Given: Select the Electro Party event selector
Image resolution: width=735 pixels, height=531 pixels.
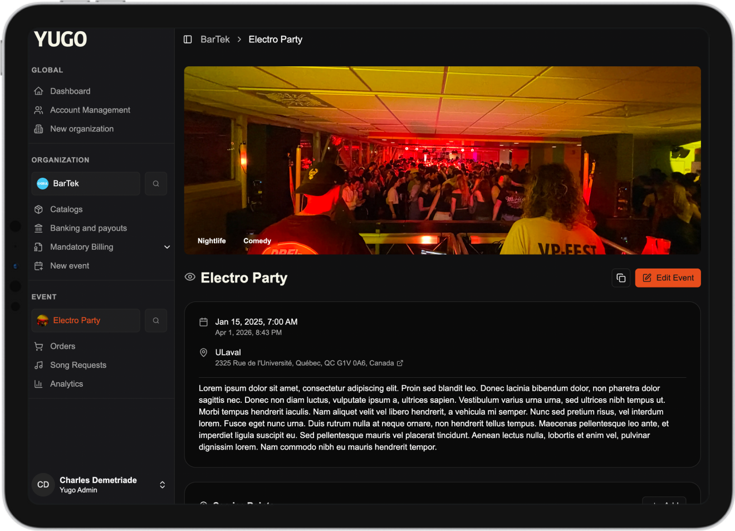Looking at the screenshot, I should tap(86, 321).
